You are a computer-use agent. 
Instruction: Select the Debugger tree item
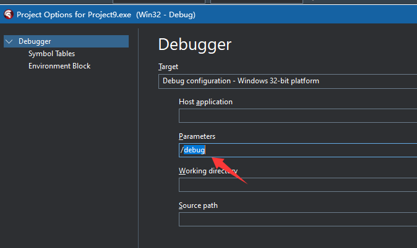35,41
